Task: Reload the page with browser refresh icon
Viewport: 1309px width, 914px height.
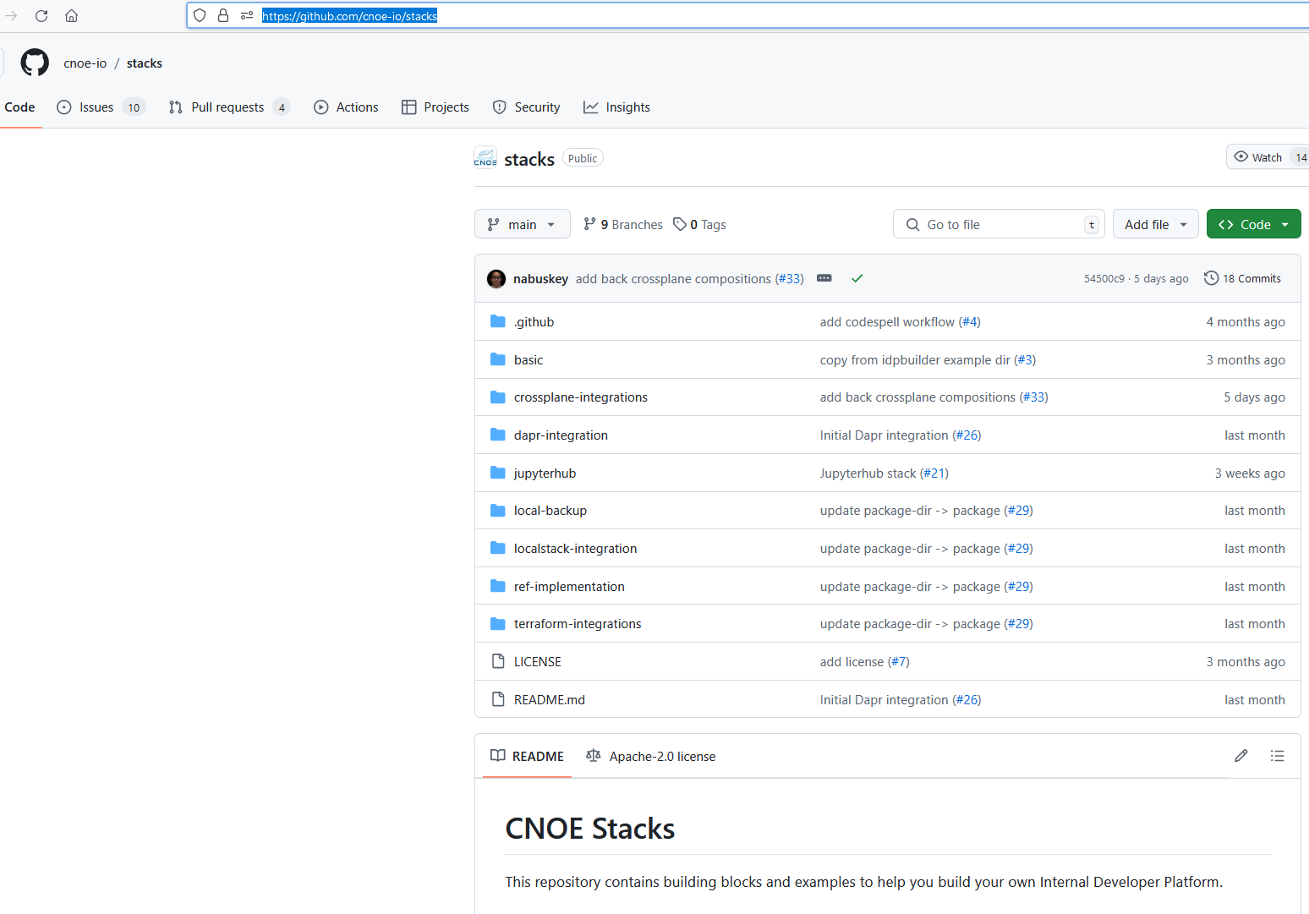Action: pyautogui.click(x=41, y=15)
